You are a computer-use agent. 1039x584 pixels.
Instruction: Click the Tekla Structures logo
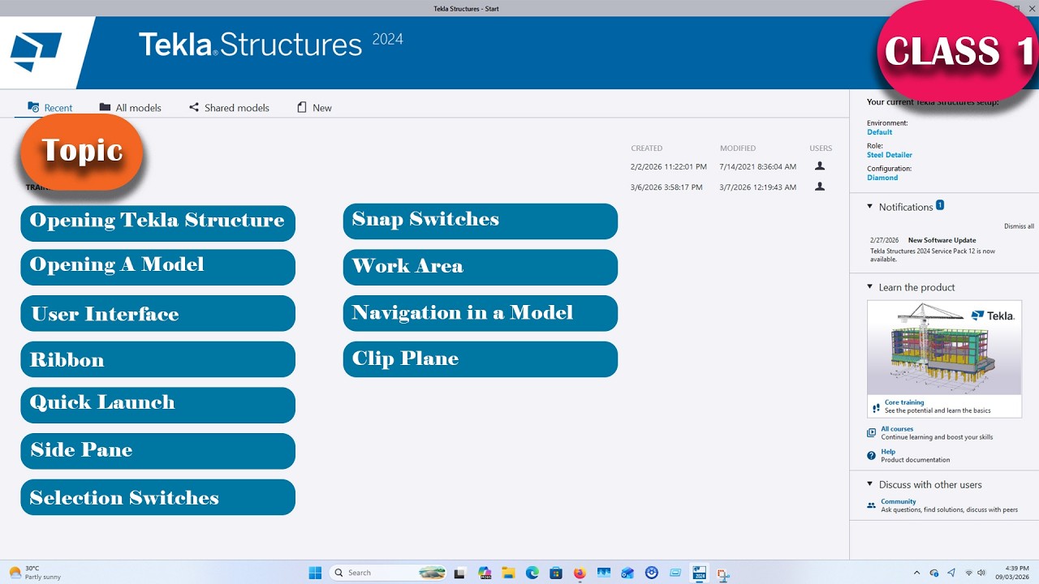pos(36,52)
